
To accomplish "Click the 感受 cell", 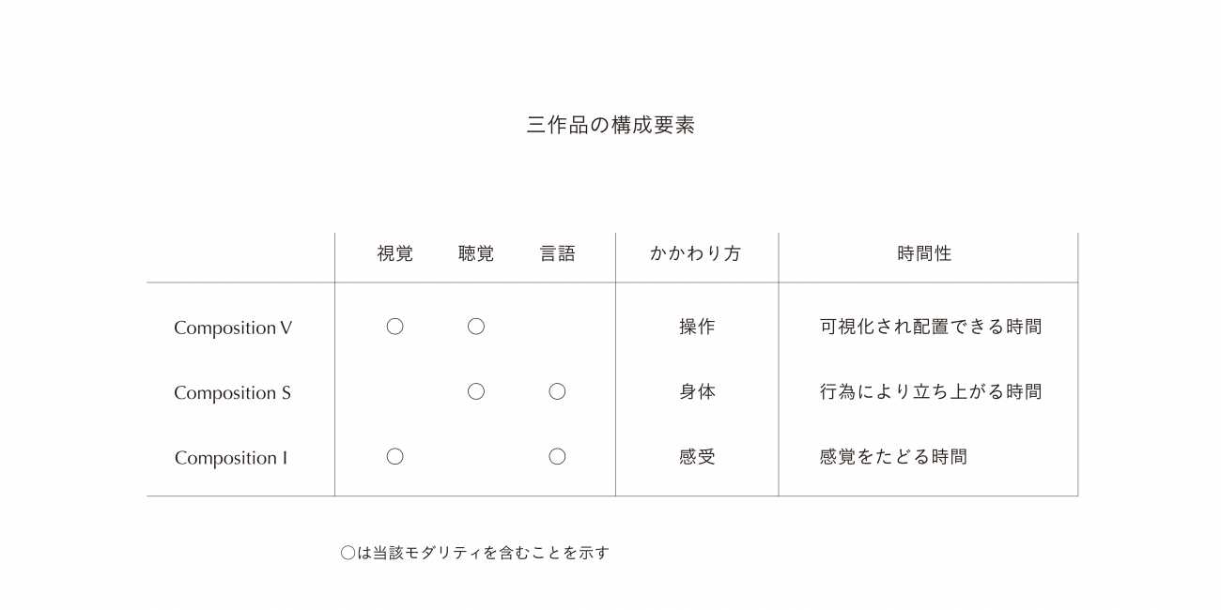I will 697,457.
